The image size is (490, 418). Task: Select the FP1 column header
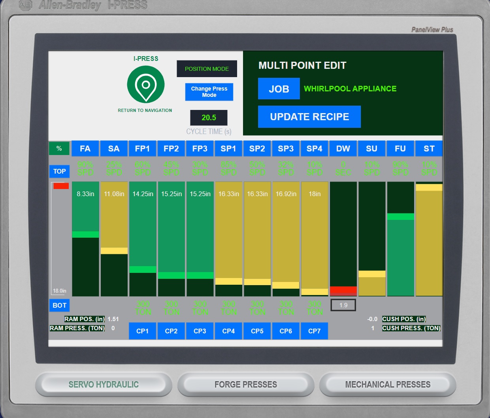coord(142,149)
